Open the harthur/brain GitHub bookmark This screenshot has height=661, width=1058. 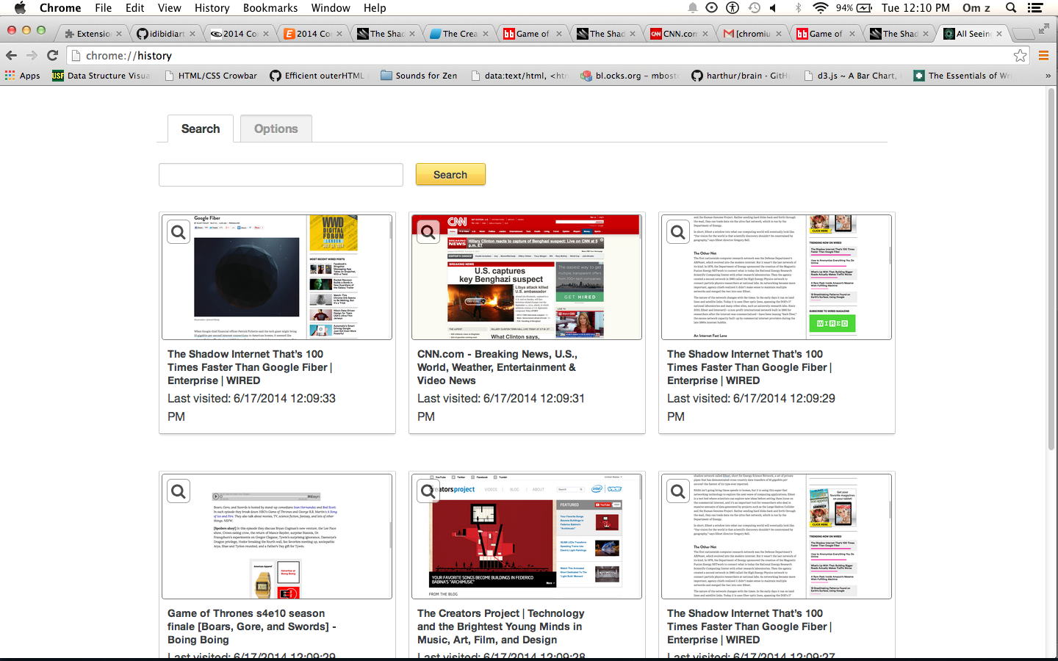(741, 76)
